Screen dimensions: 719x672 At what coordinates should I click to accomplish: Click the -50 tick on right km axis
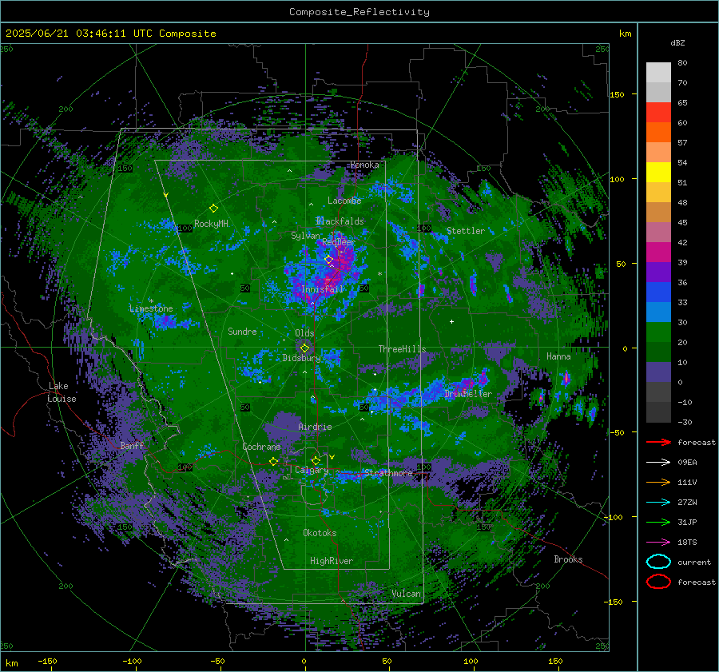click(x=617, y=432)
